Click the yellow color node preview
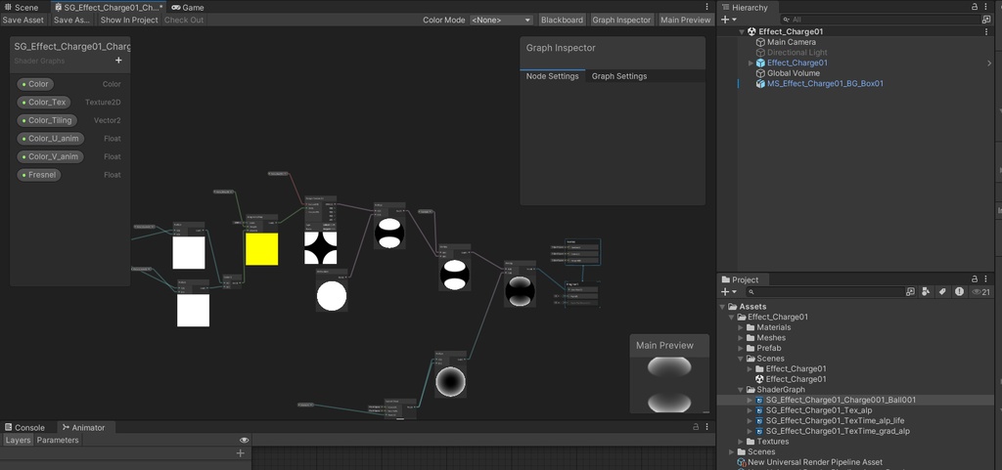1002x470 pixels. 262,249
